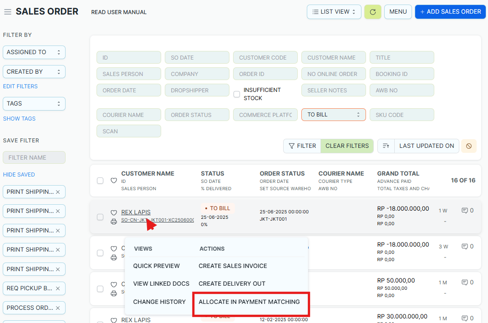Image resolution: width=488 pixels, height=323 pixels.
Task: Click SHOW TAGS link
Action: click(19, 119)
